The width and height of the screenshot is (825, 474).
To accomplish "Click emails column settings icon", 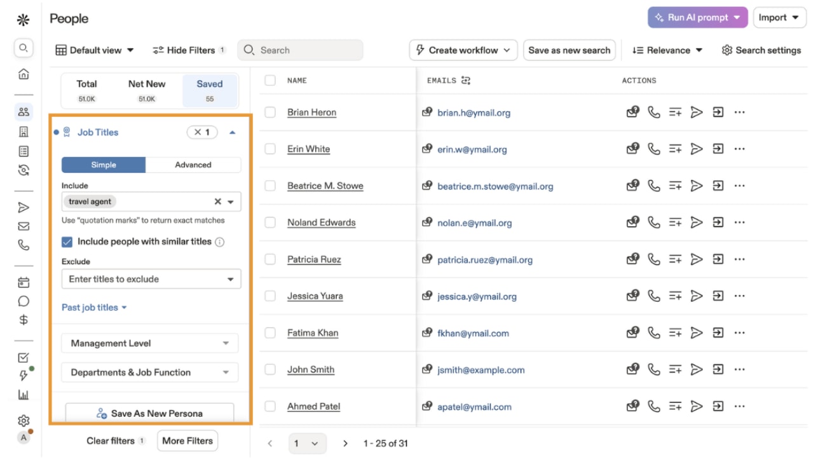I will pyautogui.click(x=466, y=81).
